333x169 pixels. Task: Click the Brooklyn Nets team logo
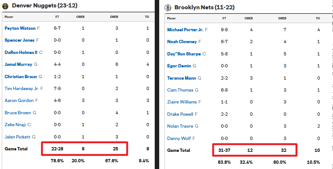coord(168,7)
